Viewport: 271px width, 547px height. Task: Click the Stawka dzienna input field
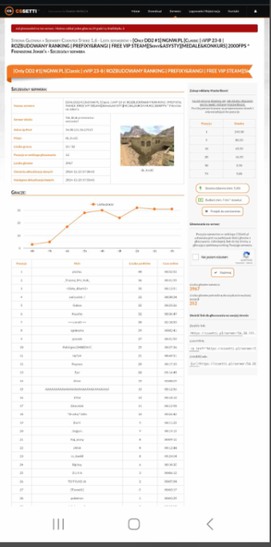(222, 188)
